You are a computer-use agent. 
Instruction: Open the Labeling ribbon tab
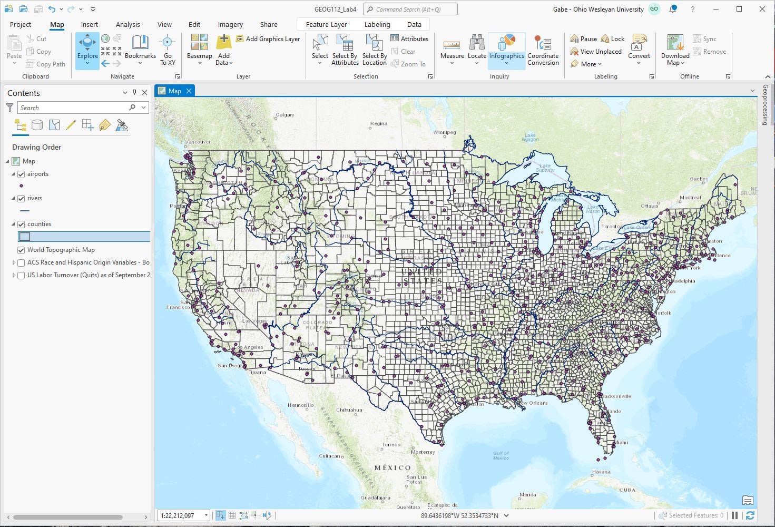[377, 24]
